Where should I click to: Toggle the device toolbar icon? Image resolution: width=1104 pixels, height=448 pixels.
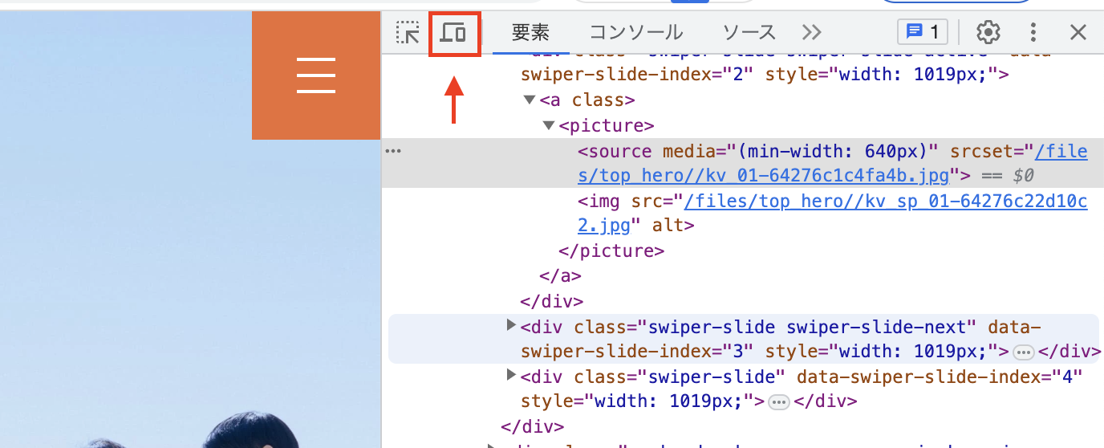[454, 33]
